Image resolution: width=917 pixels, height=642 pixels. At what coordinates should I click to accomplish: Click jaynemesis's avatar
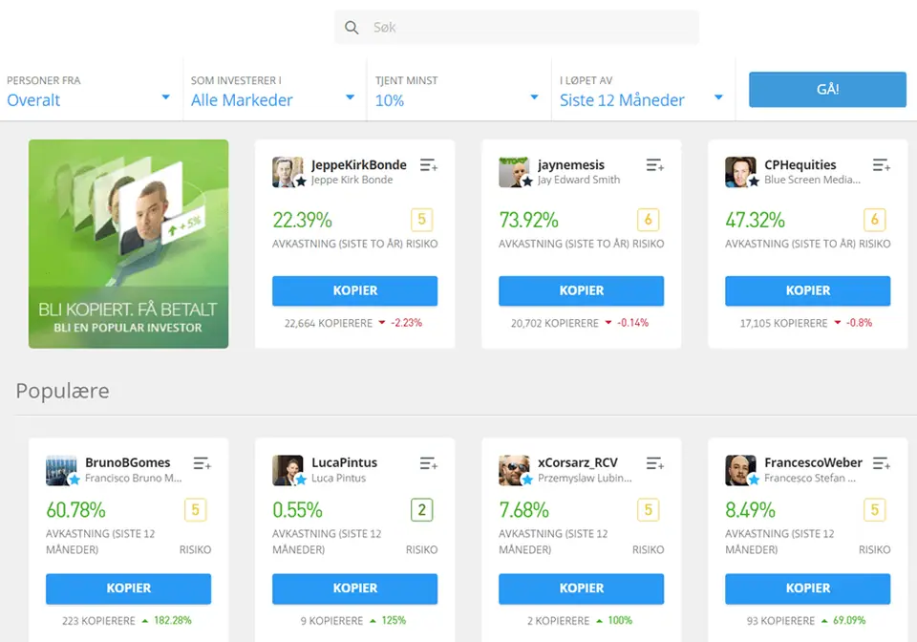tap(514, 172)
